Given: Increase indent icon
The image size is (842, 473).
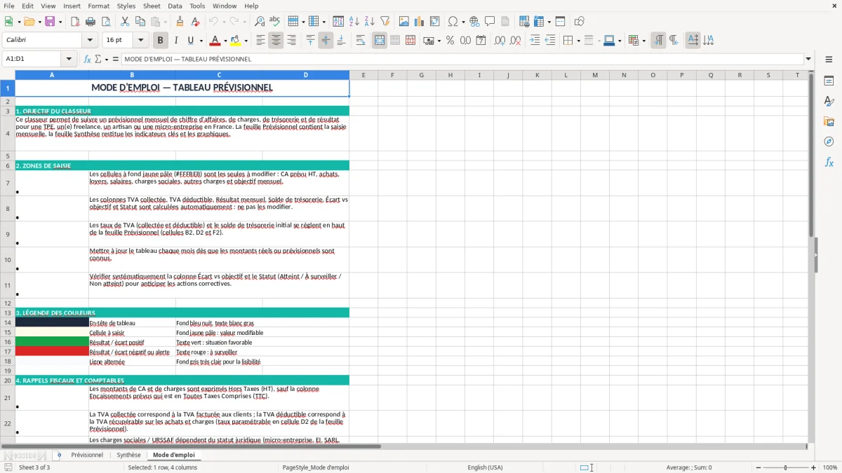Looking at the screenshot, I should click(535, 41).
